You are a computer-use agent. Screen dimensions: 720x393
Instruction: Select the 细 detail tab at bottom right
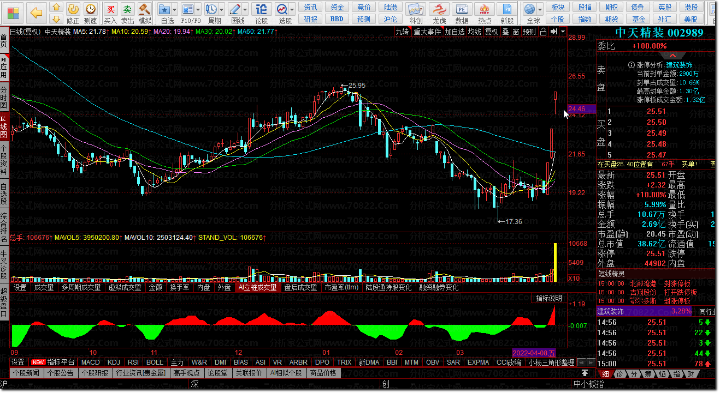point(605,374)
